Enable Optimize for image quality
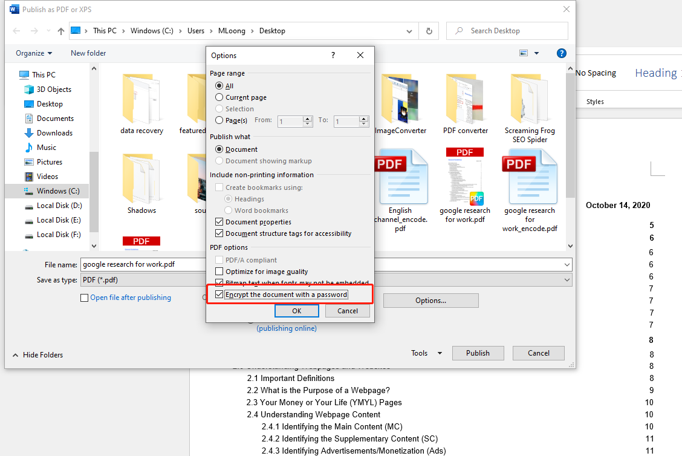 click(219, 272)
